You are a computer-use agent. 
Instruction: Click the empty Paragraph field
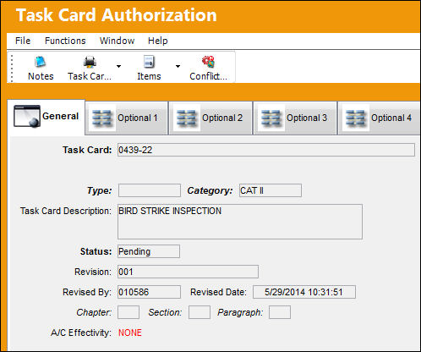(x=280, y=312)
